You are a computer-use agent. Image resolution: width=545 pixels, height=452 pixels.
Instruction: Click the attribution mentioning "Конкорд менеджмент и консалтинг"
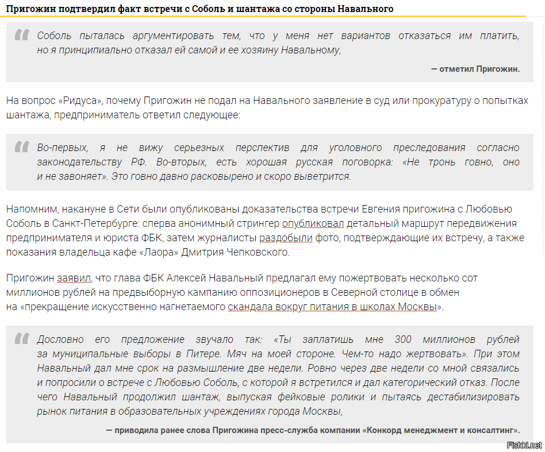[x=313, y=431]
